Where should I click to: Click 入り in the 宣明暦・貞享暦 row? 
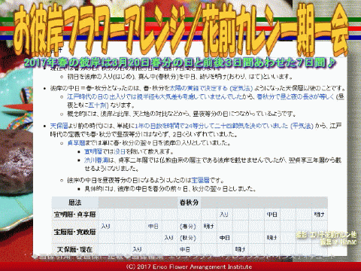click(224, 215)
